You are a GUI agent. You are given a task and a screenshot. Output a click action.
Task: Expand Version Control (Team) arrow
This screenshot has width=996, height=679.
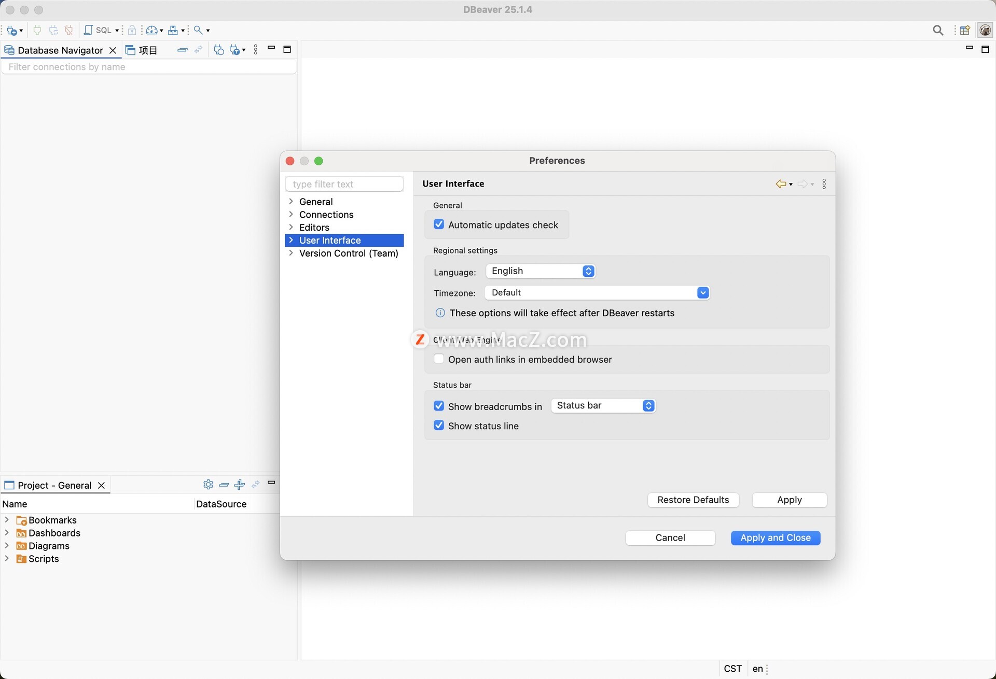tap(291, 253)
